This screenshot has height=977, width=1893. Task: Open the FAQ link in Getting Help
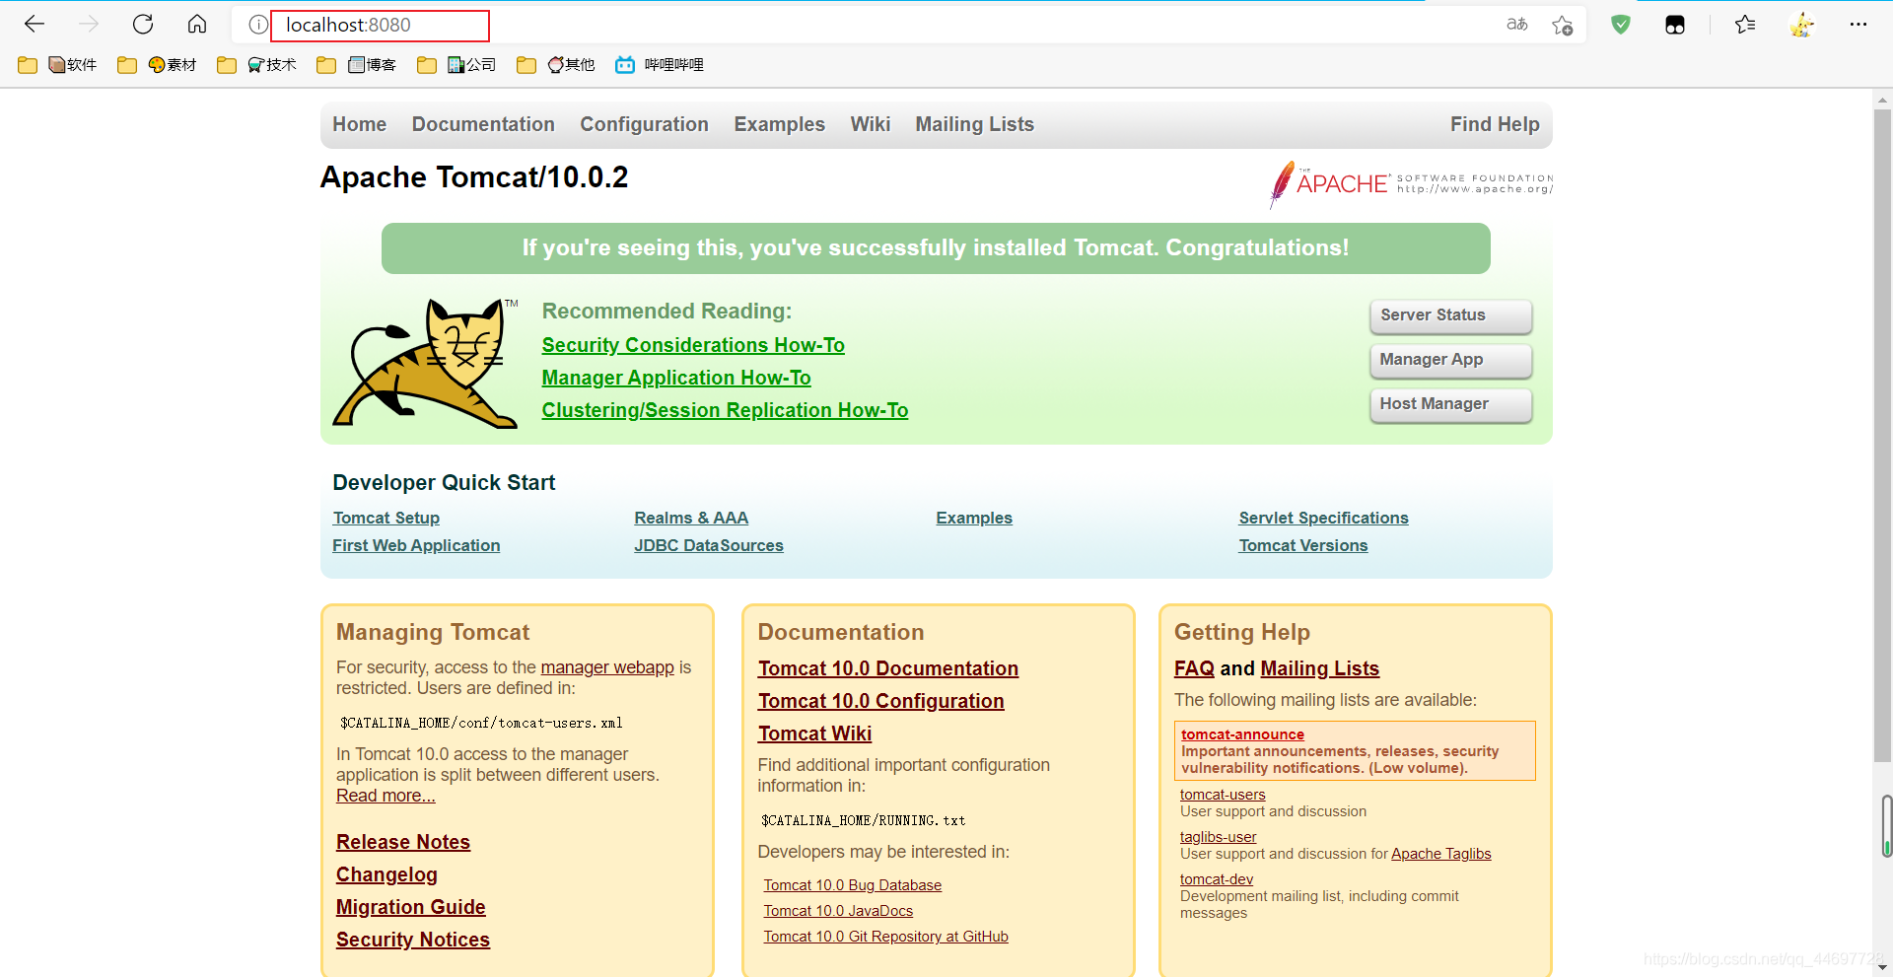[1194, 668]
